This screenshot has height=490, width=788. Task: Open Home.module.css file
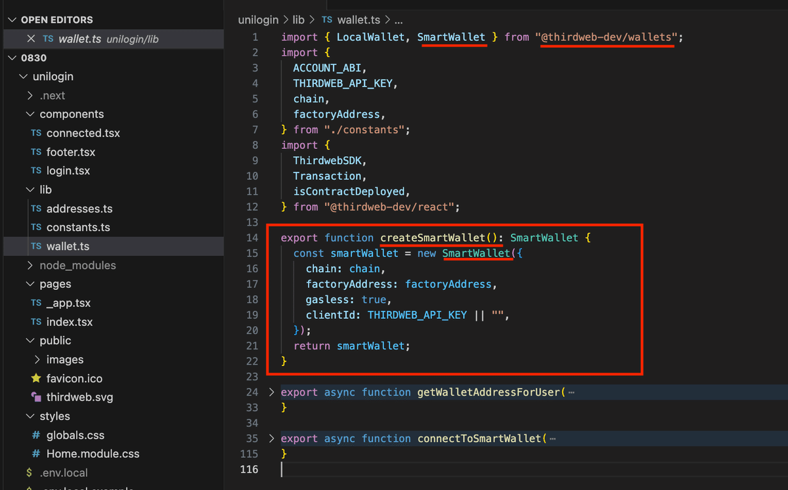93,454
